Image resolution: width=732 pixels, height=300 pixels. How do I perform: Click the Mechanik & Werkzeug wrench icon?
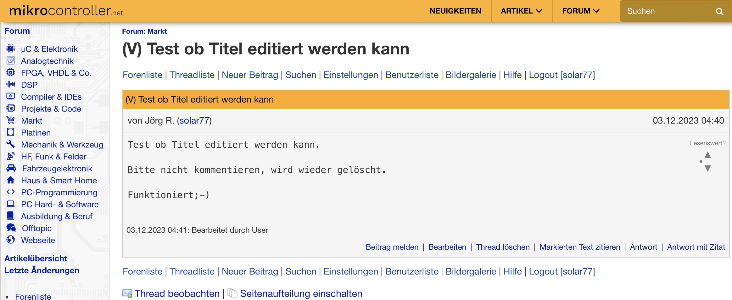(x=11, y=144)
